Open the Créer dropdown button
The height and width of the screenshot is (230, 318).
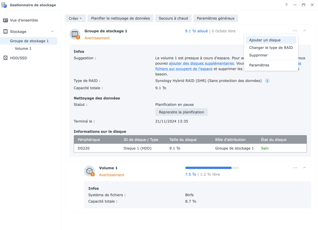(x=75, y=18)
